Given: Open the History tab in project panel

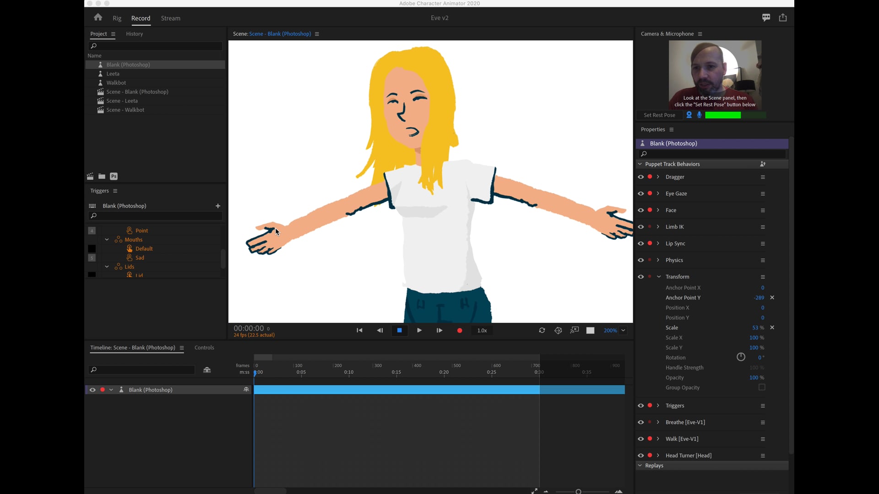Looking at the screenshot, I should click(x=134, y=33).
